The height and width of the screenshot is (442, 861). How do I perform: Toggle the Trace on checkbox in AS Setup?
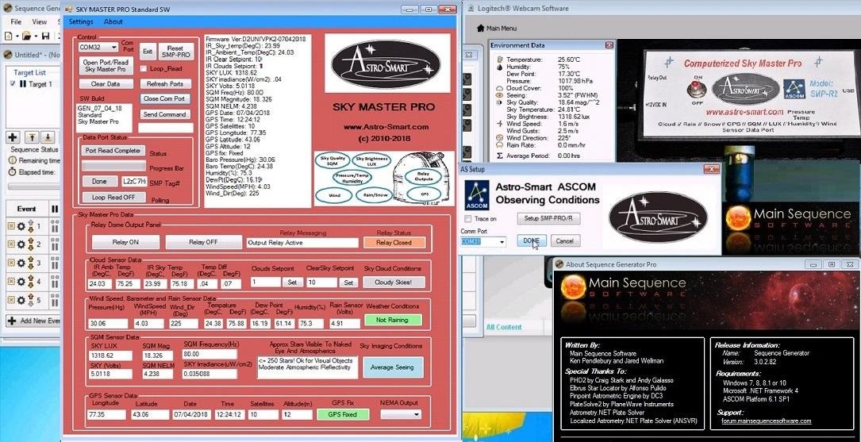tap(467, 218)
